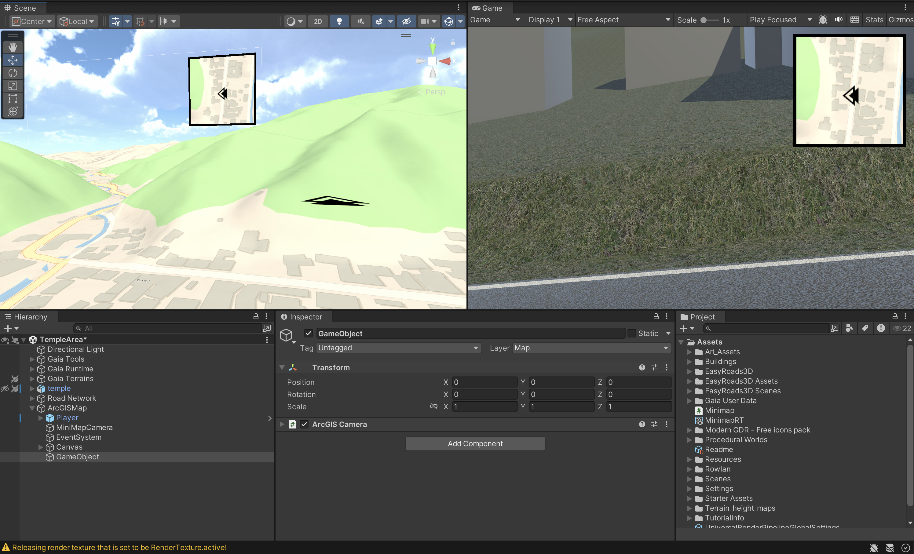Open the Scene view more options menu
914x554 pixels.
point(459,7)
